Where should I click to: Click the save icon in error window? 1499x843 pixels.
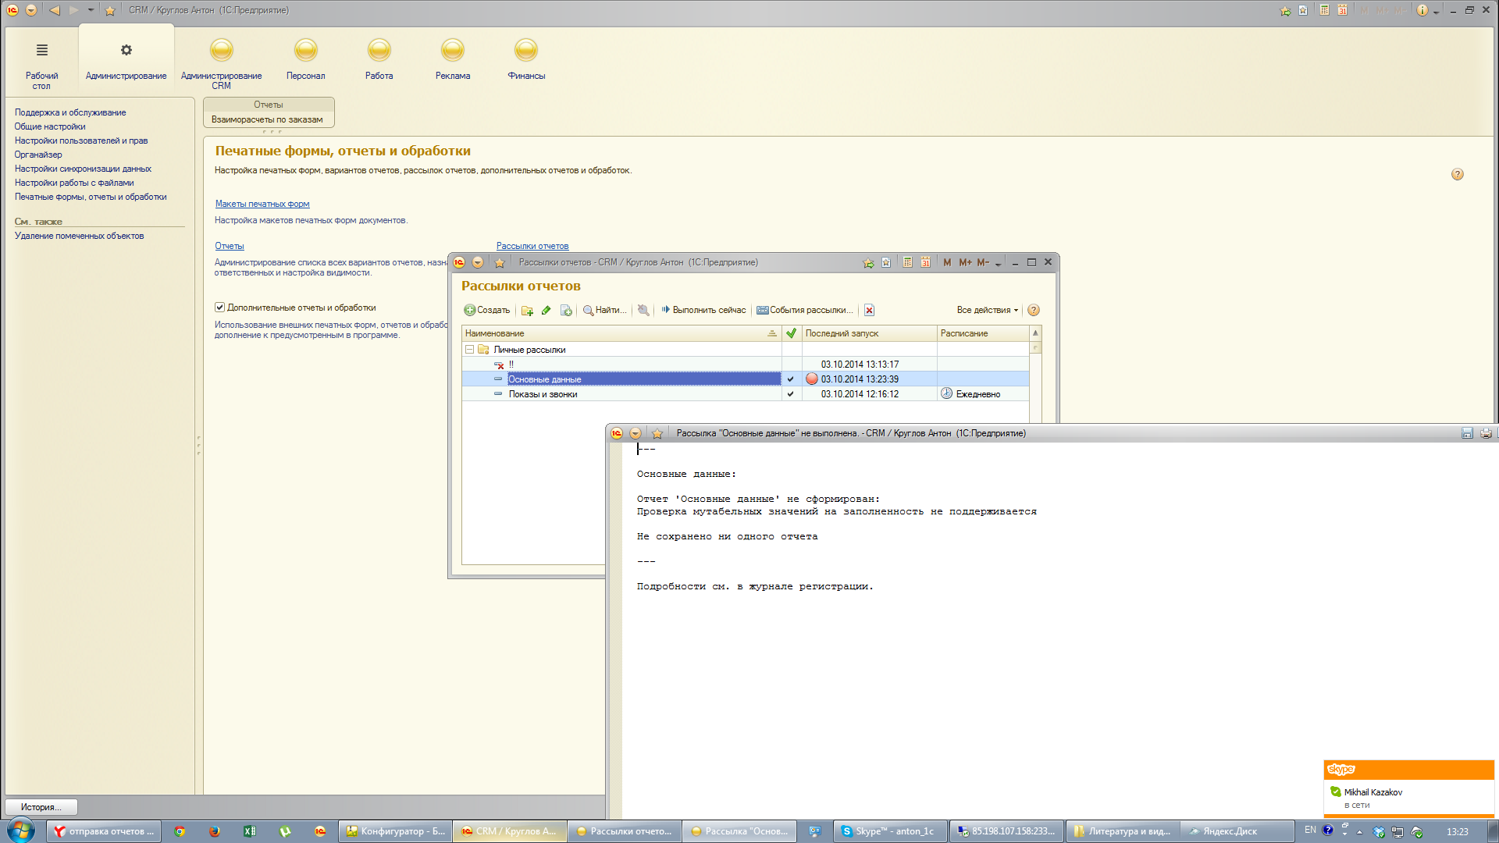[1467, 433]
